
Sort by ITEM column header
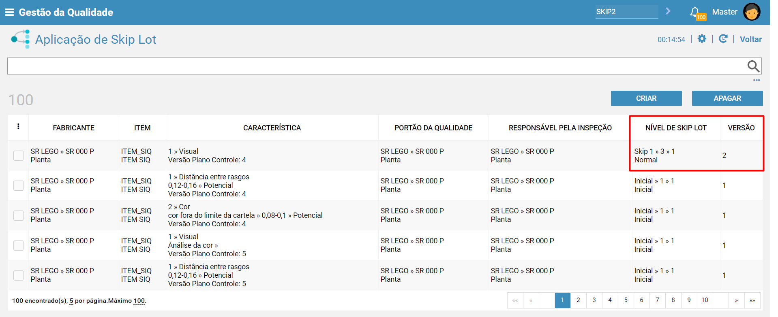(142, 128)
